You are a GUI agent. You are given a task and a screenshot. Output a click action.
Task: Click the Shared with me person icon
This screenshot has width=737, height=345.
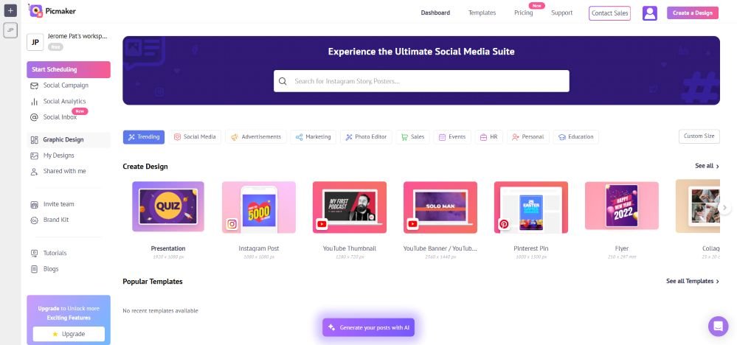[35, 172]
